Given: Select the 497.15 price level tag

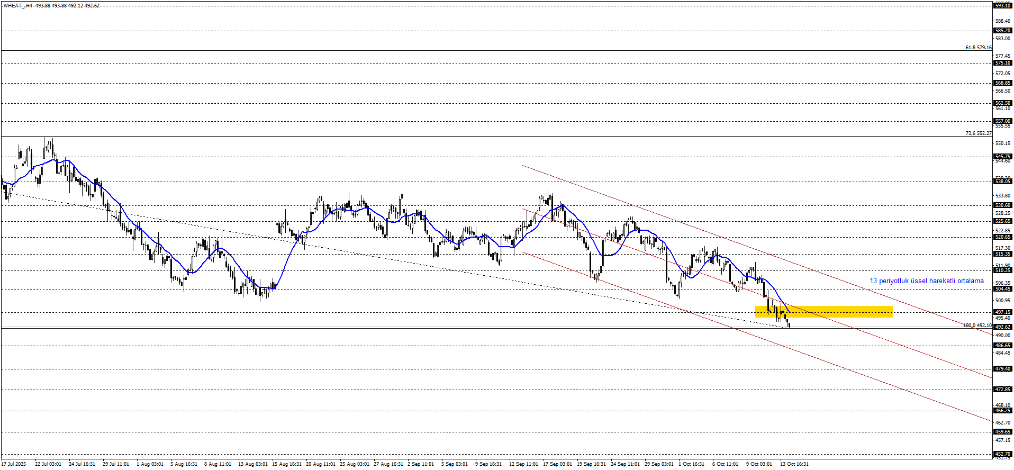Looking at the screenshot, I should (x=1002, y=312).
